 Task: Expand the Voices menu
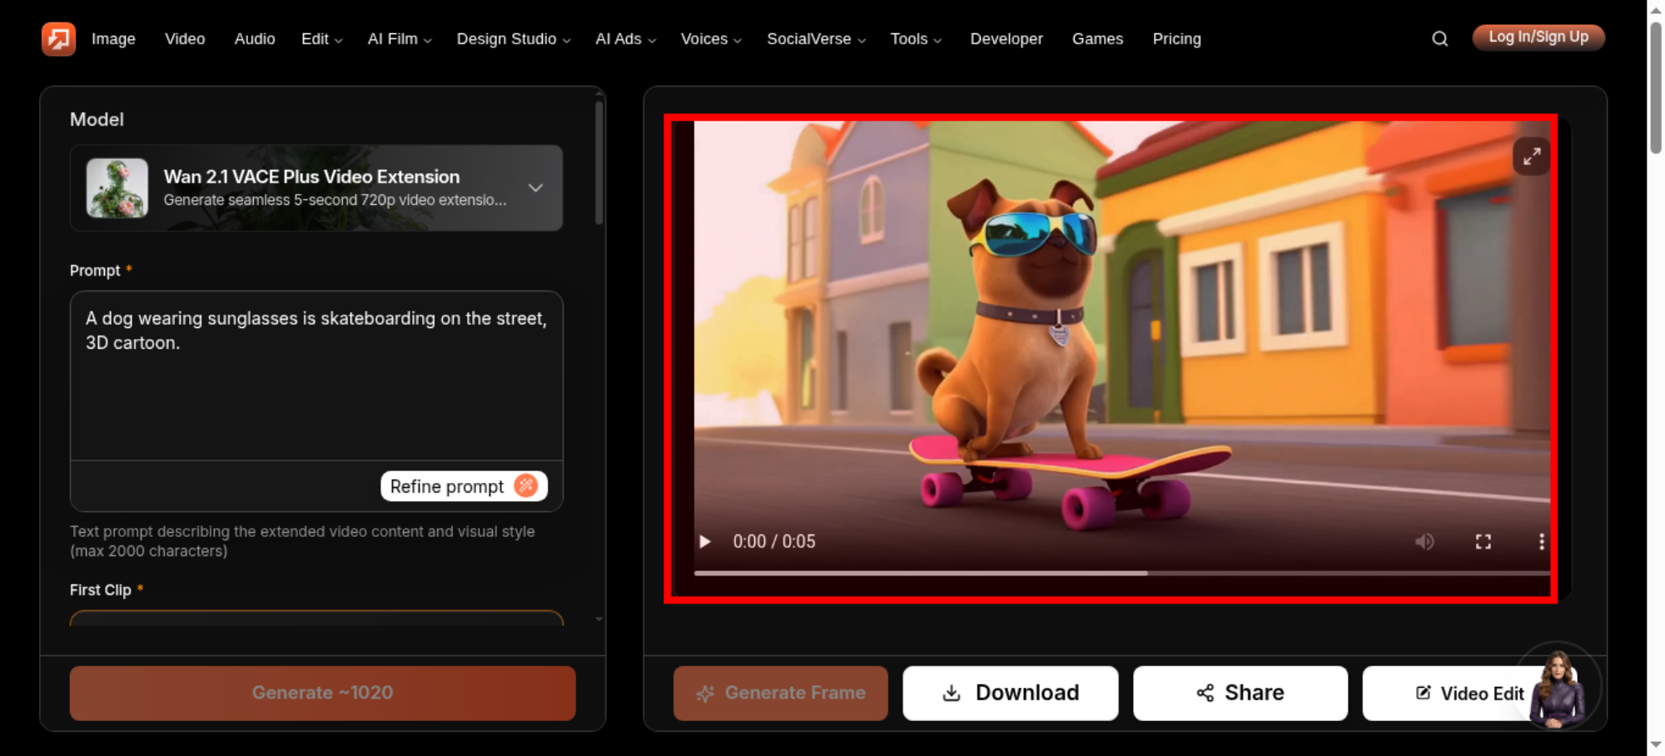click(710, 38)
